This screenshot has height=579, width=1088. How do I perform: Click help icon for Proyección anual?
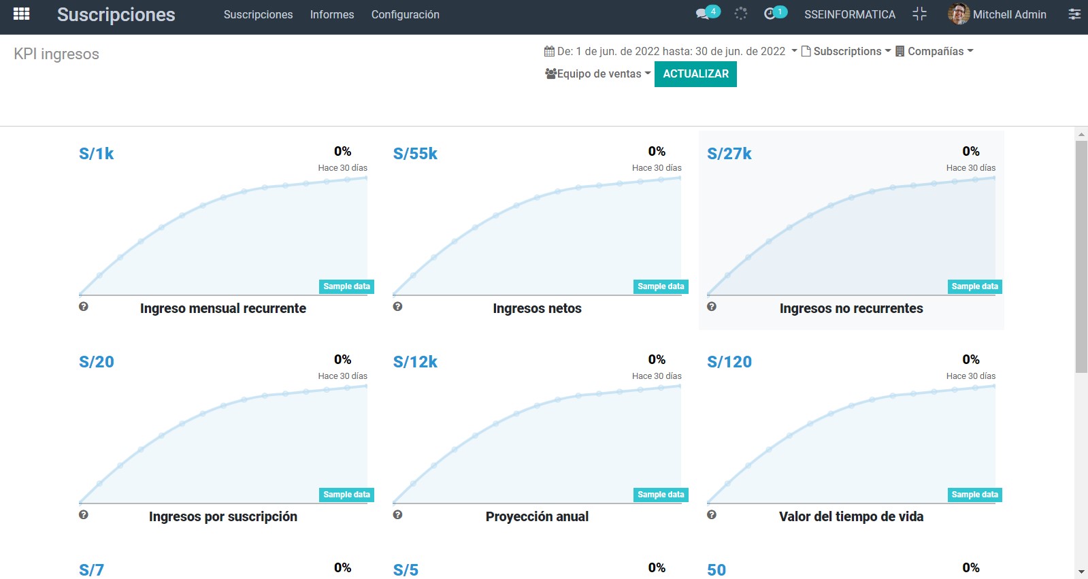click(x=398, y=515)
